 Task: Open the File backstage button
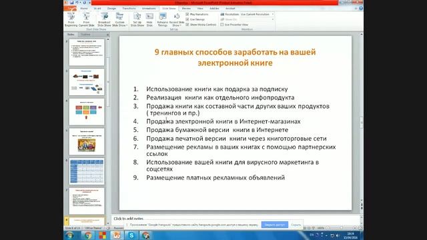coord(70,9)
